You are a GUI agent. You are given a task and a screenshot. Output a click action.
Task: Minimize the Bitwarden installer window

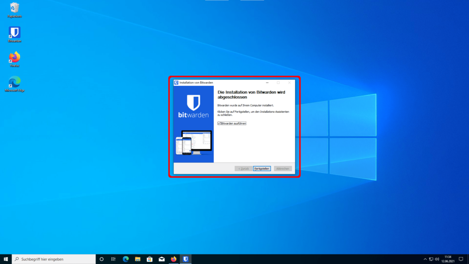coord(267,82)
